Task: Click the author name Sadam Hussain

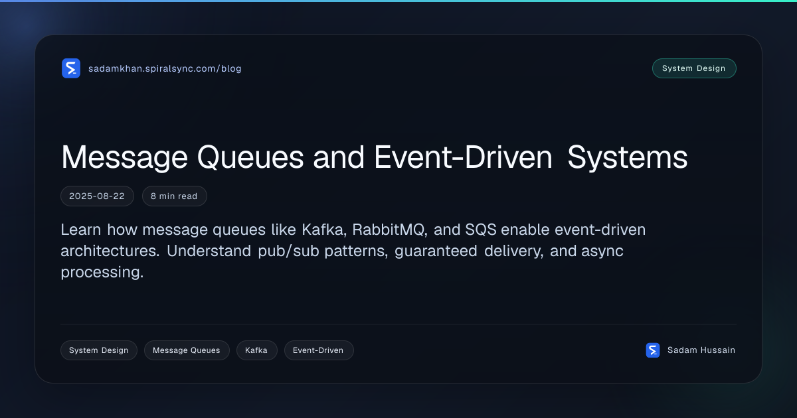Action: coord(701,350)
